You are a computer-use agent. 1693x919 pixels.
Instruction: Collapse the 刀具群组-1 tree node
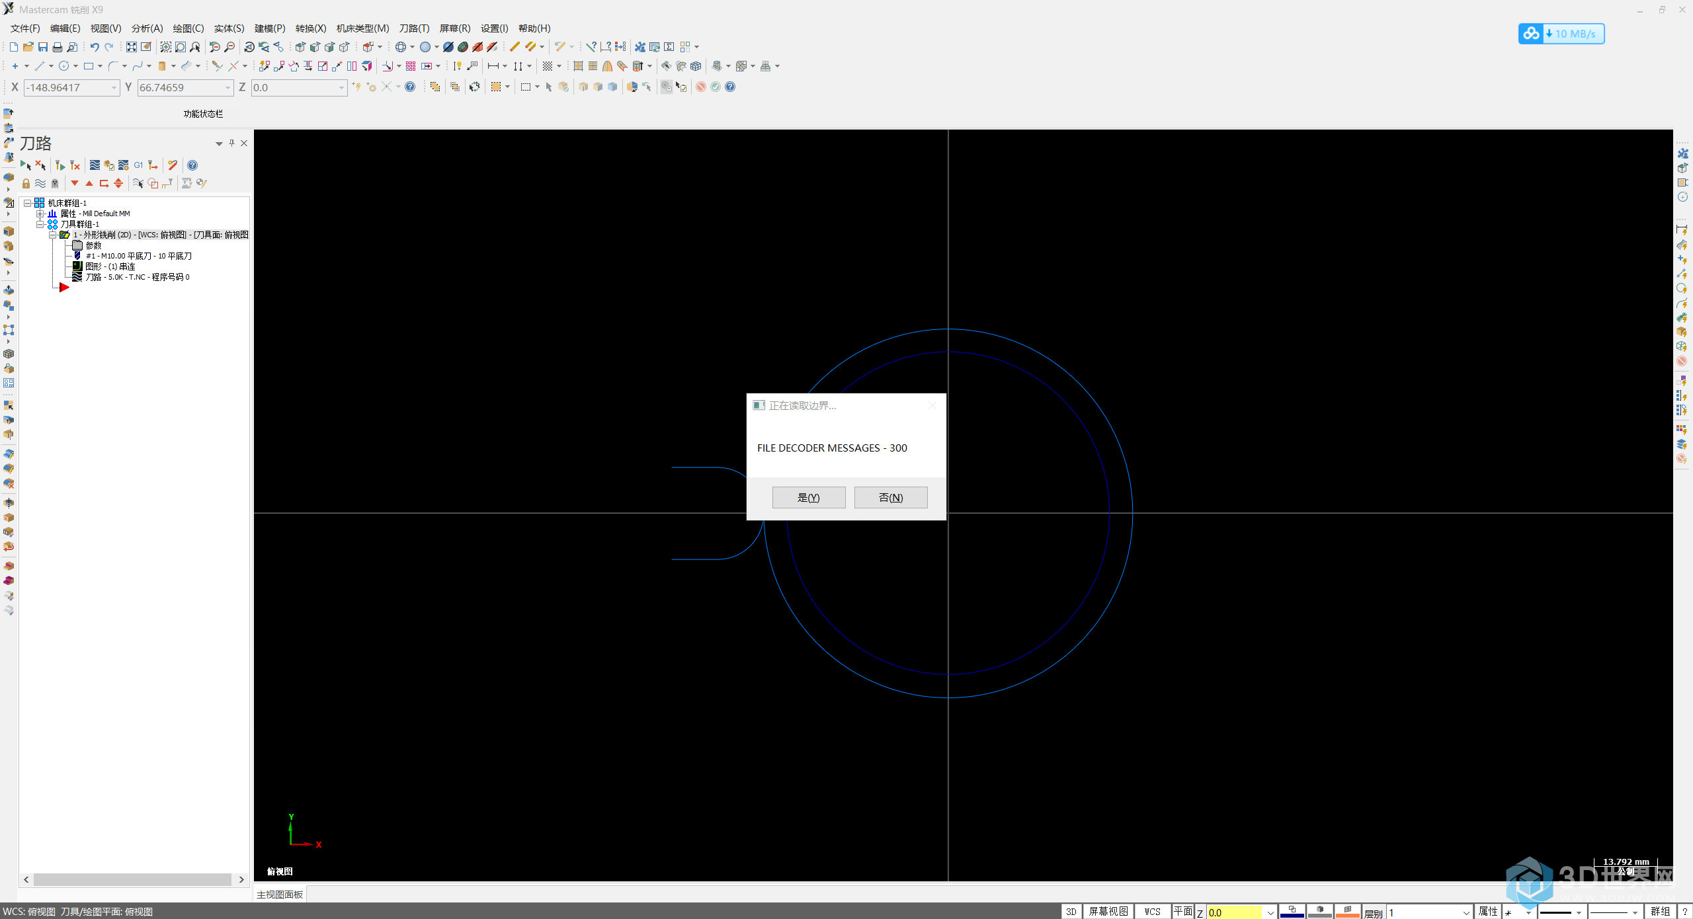[40, 224]
